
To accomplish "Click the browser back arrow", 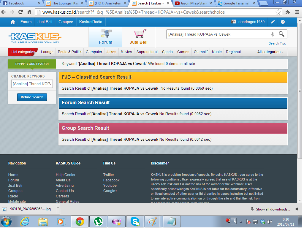I will [x=4, y=12].
